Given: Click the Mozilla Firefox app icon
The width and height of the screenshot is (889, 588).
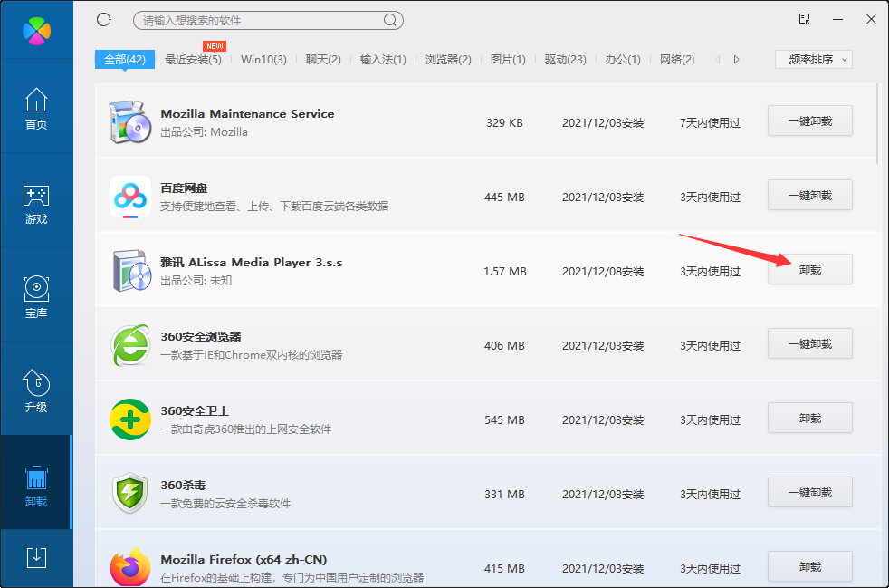Looking at the screenshot, I should click(x=129, y=566).
